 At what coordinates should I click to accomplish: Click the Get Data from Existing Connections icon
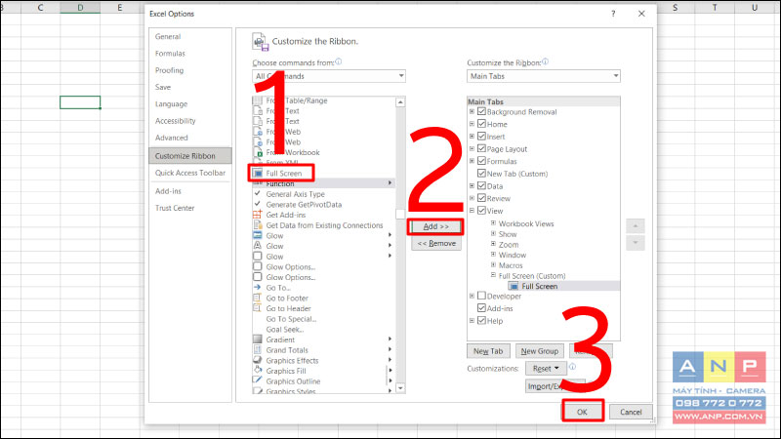[x=258, y=225]
